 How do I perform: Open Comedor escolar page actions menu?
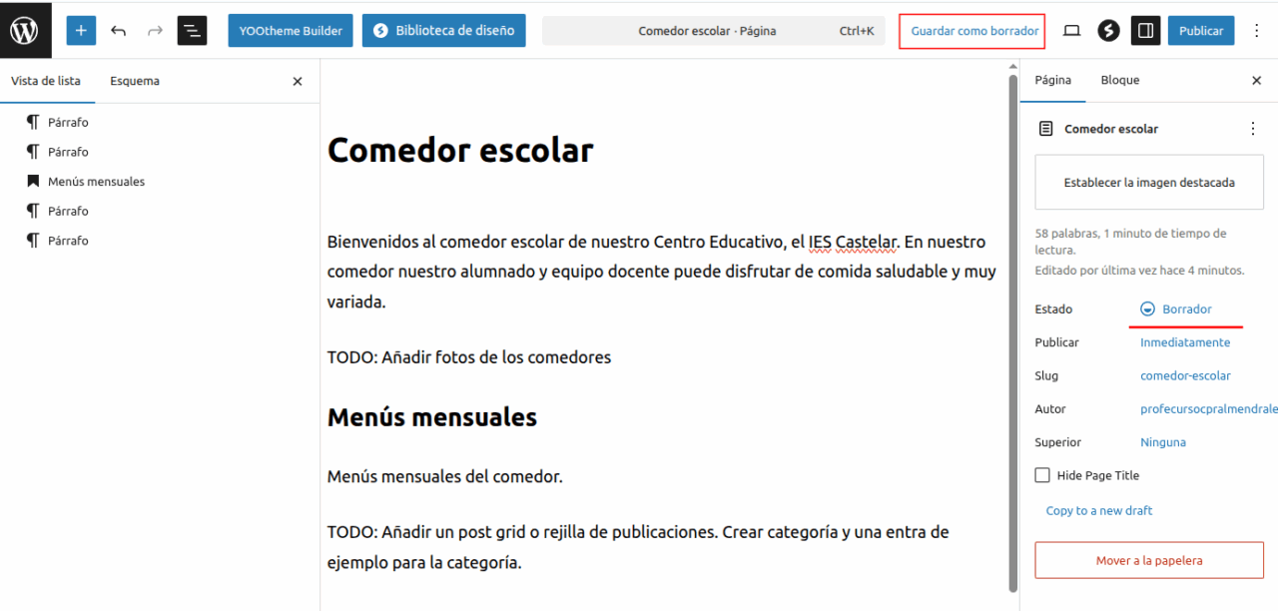pos(1253,129)
